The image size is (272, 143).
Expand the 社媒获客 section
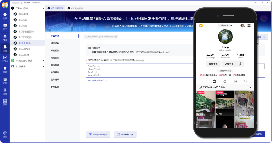click(x=43, y=66)
